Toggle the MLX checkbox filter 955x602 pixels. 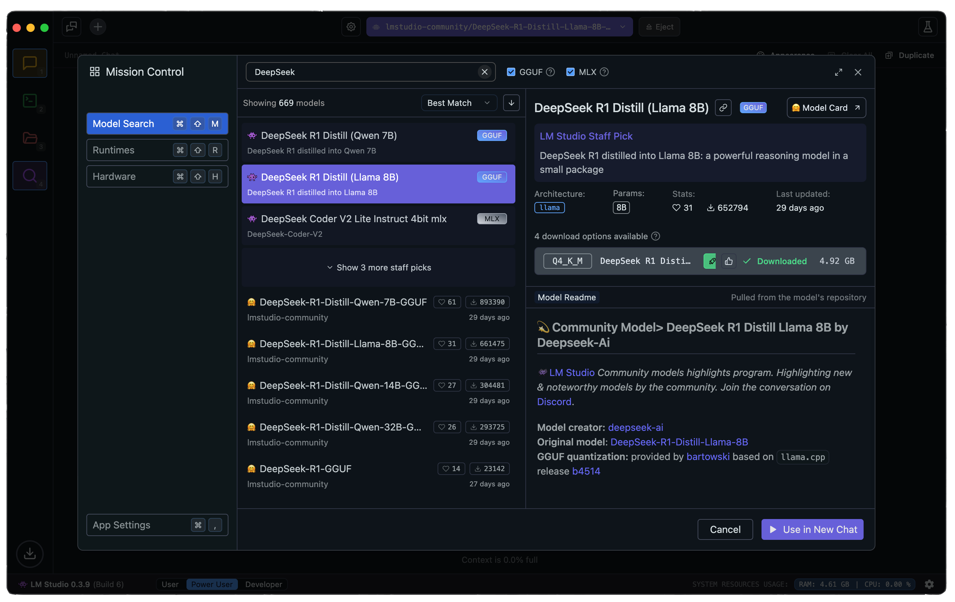(x=571, y=72)
